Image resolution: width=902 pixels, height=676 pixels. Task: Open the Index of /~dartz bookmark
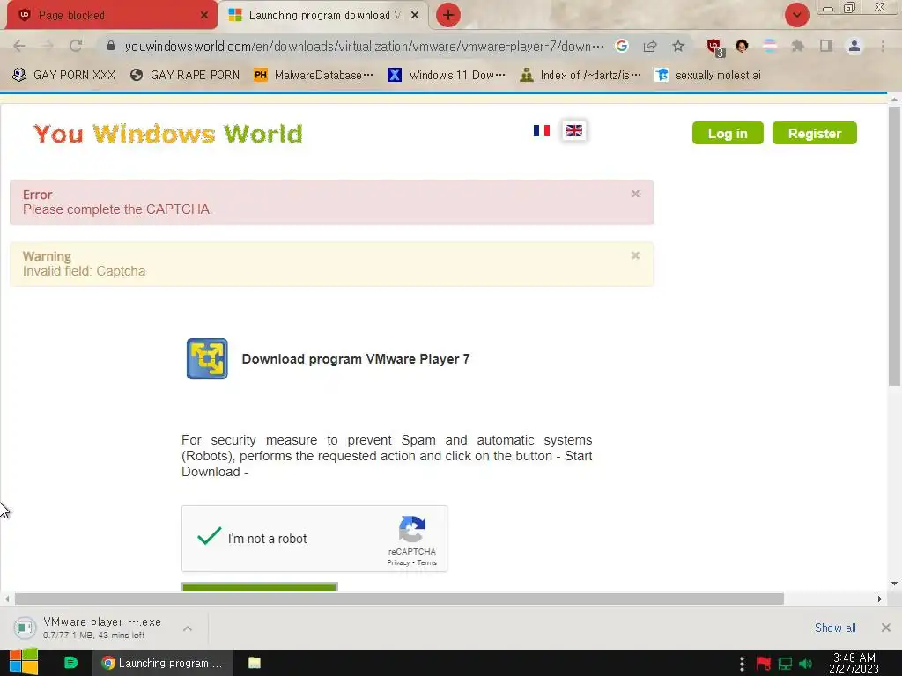pyautogui.click(x=580, y=75)
